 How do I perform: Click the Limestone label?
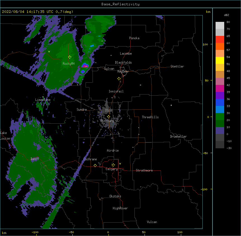click(x=43, y=100)
